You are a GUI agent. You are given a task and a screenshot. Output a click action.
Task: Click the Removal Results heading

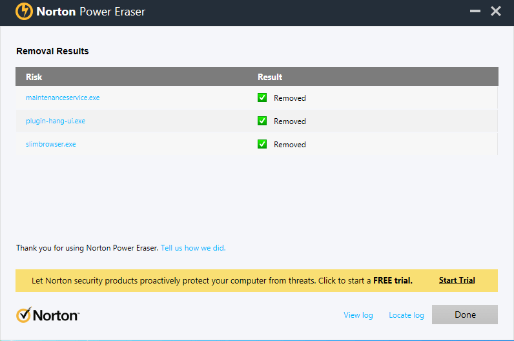point(52,51)
